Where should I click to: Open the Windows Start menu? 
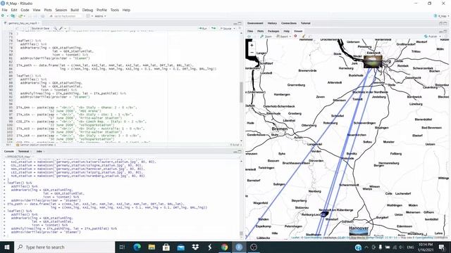[x=7, y=247]
